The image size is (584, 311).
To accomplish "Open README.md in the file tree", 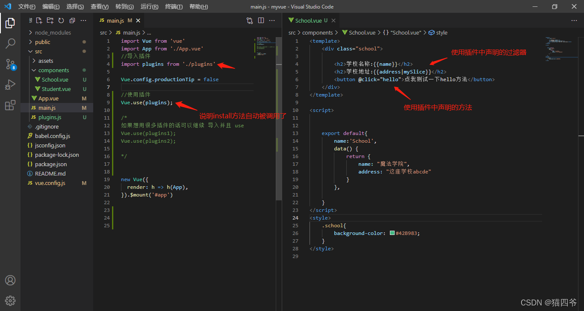I will pos(50,173).
